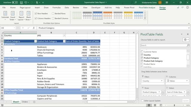Open the Share icon
This screenshot has width=191, height=107.
(178, 7)
